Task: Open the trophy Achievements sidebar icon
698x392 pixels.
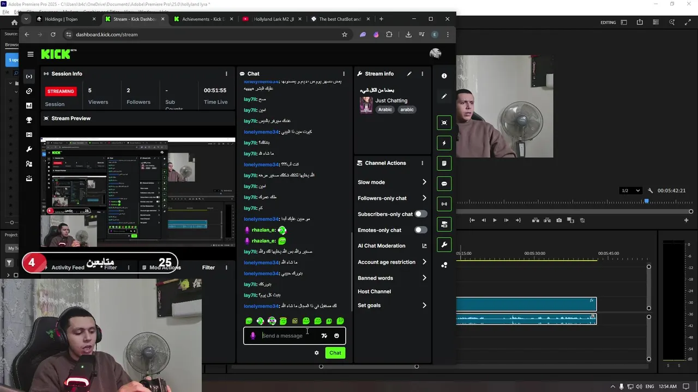Action: [29, 120]
